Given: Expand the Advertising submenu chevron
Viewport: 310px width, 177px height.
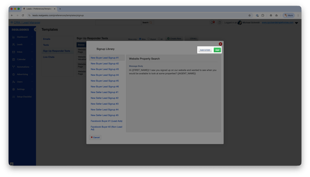Looking at the screenshot, I should (x=32, y=75).
